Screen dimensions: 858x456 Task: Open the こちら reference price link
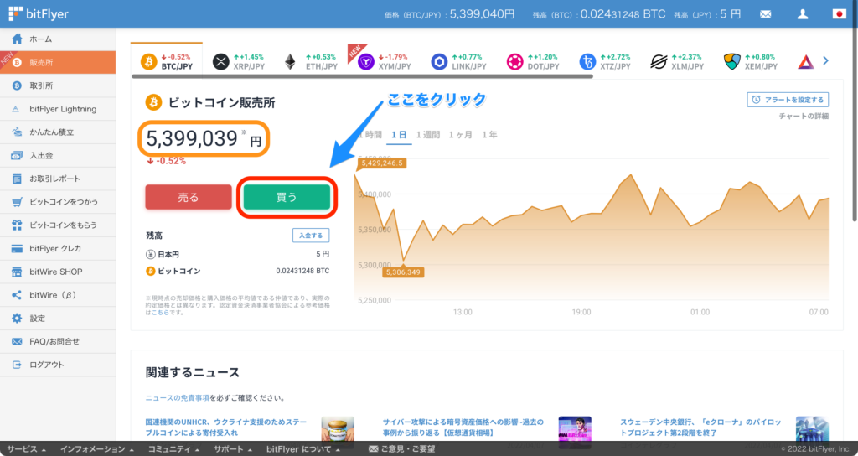coord(160,313)
